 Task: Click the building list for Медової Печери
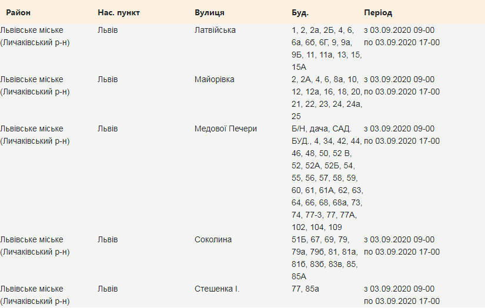tap(326, 178)
